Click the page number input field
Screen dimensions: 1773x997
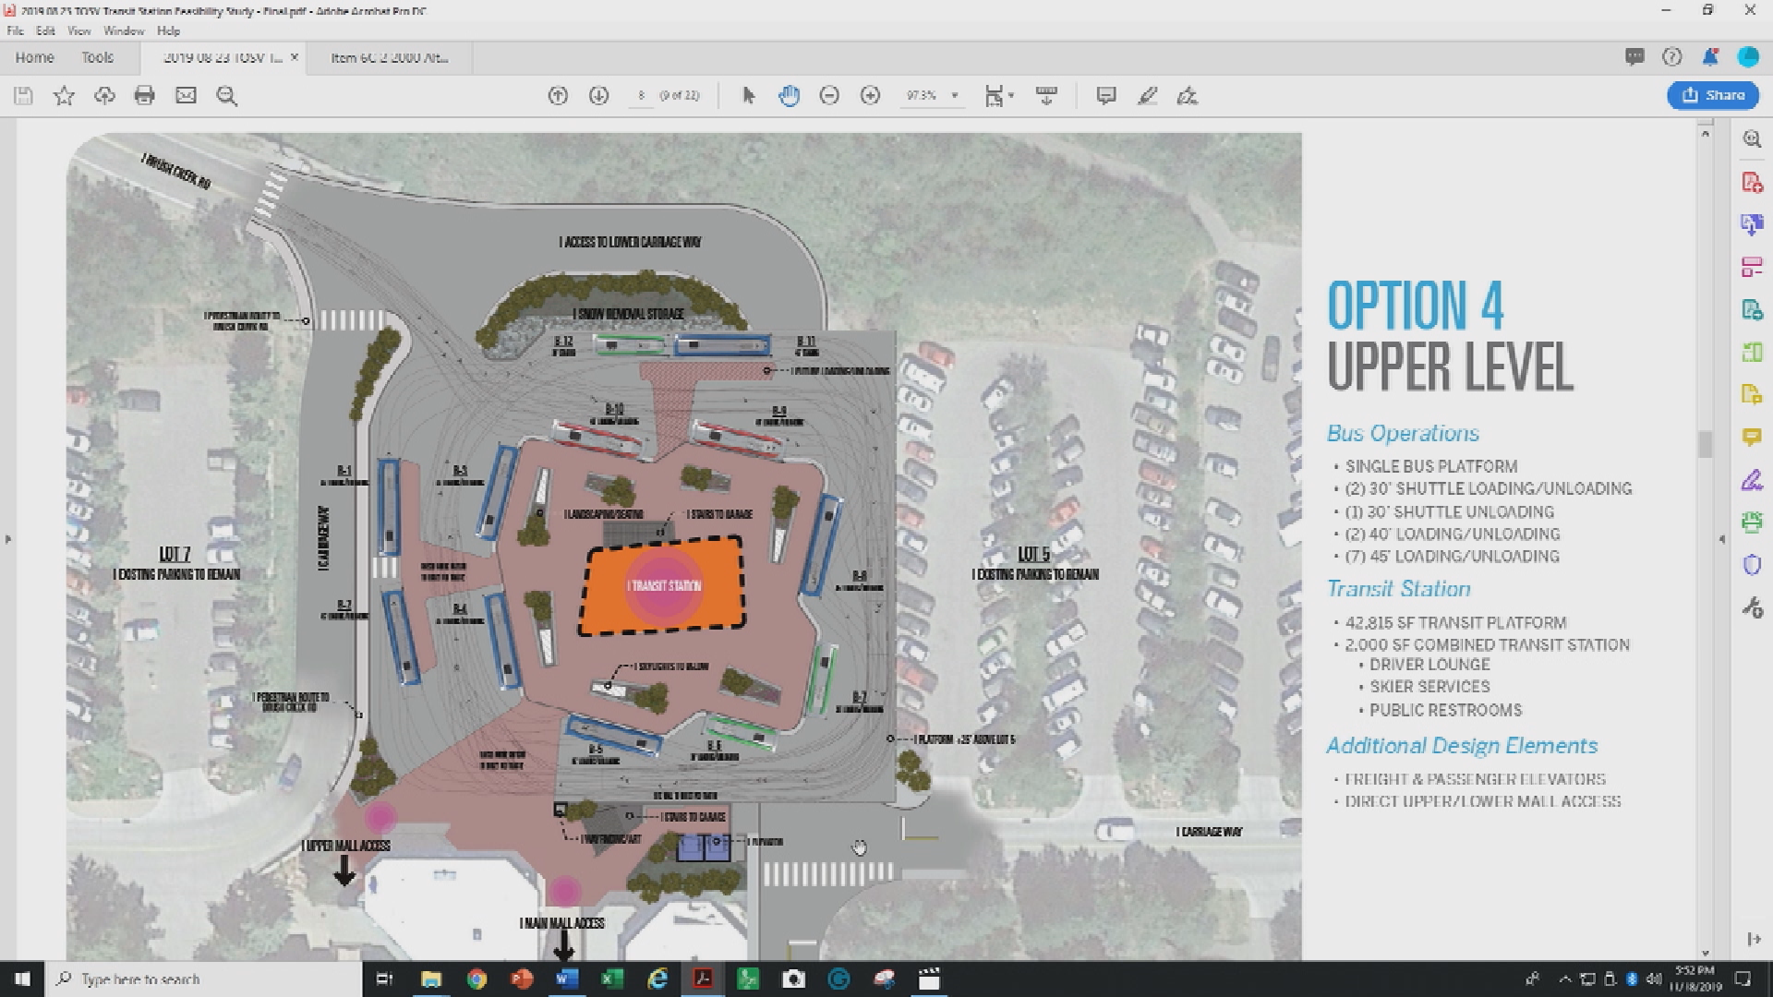pos(641,95)
